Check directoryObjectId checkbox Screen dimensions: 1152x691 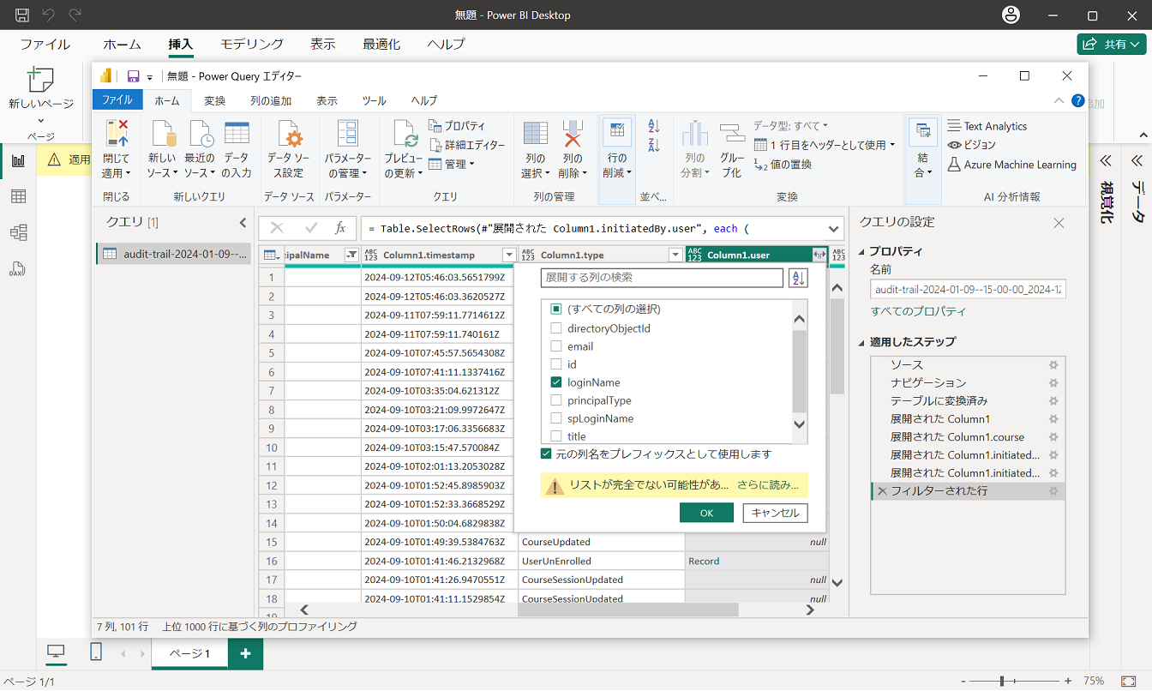click(555, 328)
